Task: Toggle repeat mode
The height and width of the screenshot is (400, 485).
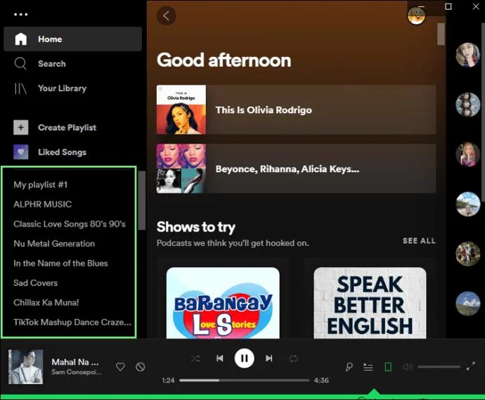Action: tap(294, 359)
